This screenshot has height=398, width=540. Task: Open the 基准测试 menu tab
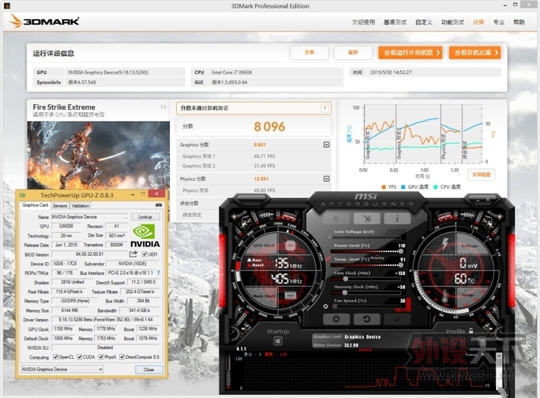point(395,22)
